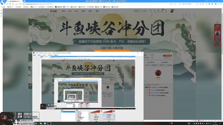Click the magnifier icon in Douyu search
223x125 pixels.
tap(145, 11)
